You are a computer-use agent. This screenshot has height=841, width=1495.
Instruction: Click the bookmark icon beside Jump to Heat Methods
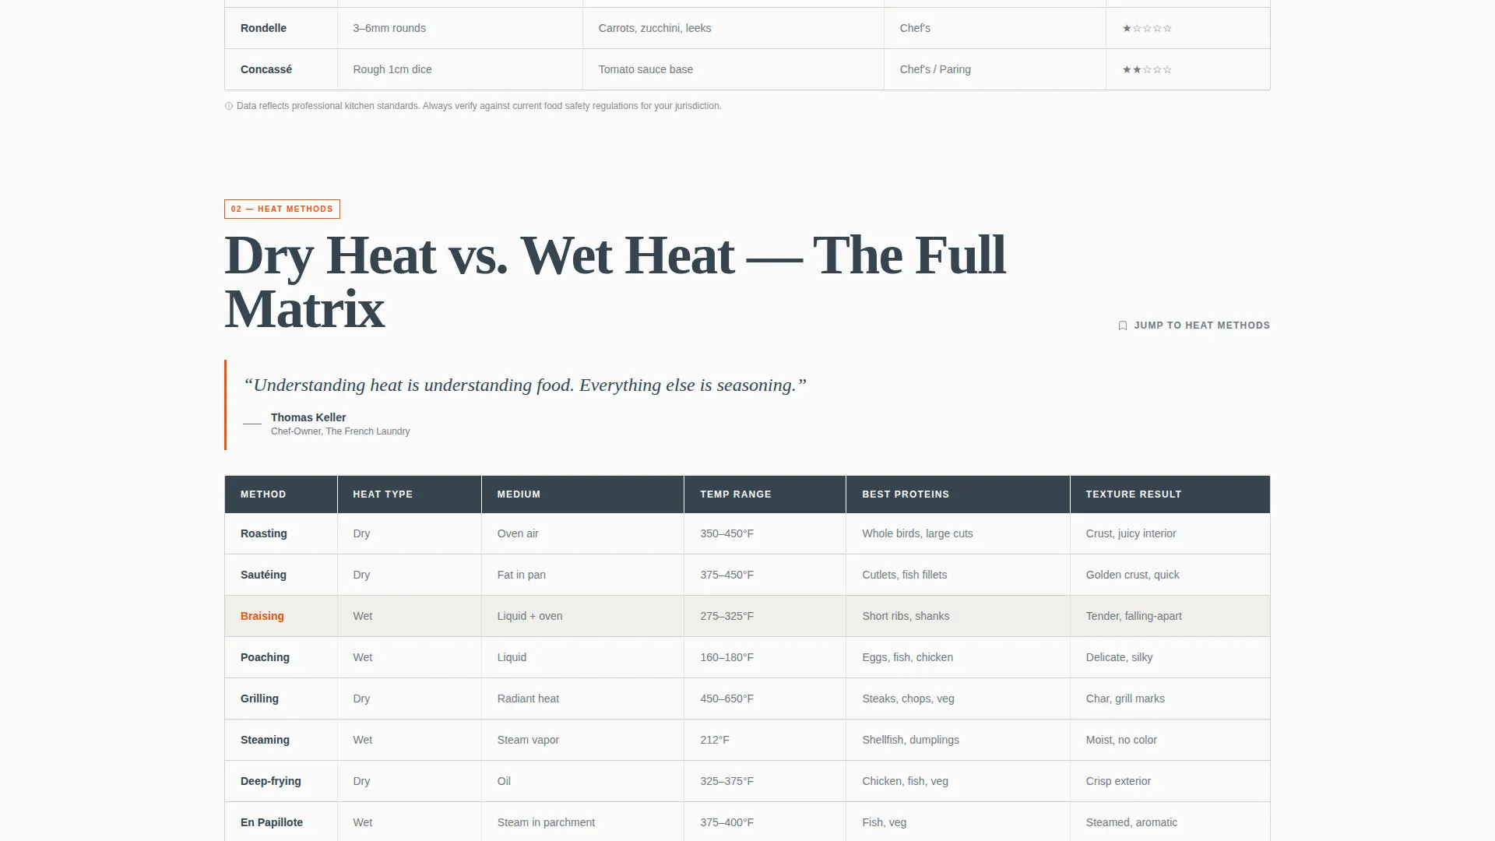pos(1123,325)
